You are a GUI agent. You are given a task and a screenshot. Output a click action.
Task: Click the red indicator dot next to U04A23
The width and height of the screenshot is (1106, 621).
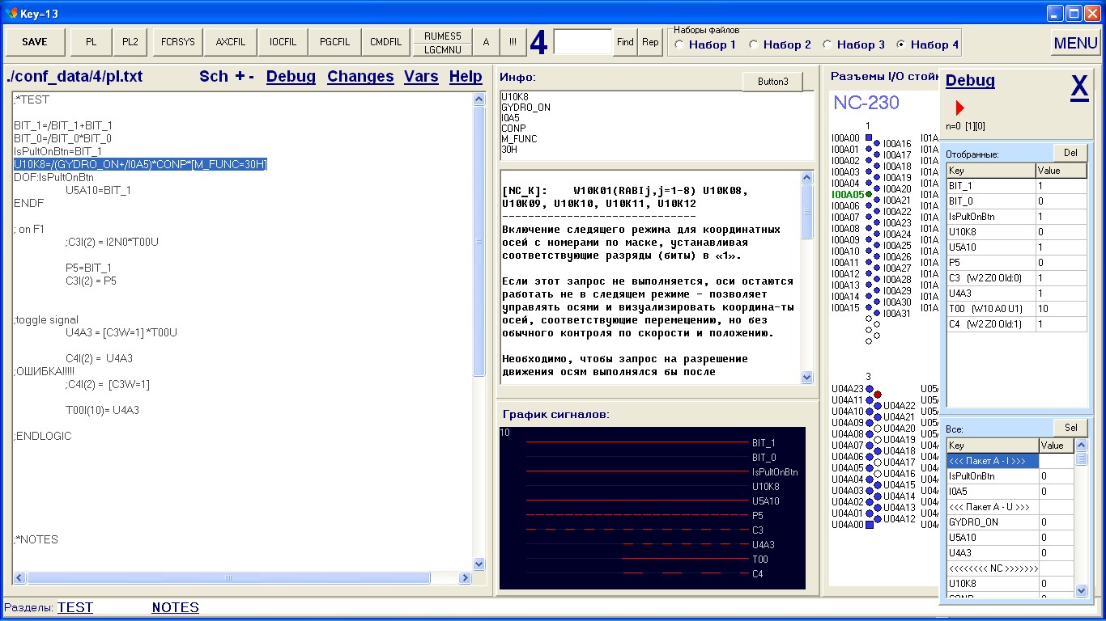(878, 395)
